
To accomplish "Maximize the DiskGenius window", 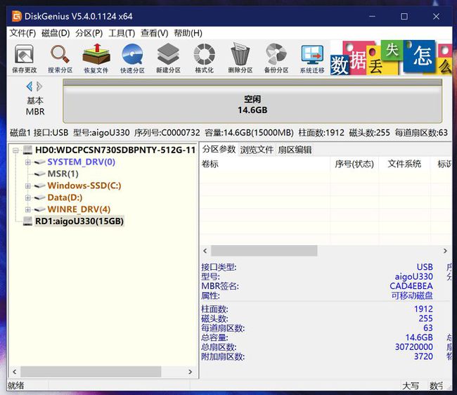I will click(x=404, y=16).
